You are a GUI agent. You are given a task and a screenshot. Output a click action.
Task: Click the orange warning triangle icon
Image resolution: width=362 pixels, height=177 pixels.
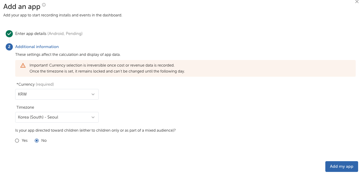23,66
